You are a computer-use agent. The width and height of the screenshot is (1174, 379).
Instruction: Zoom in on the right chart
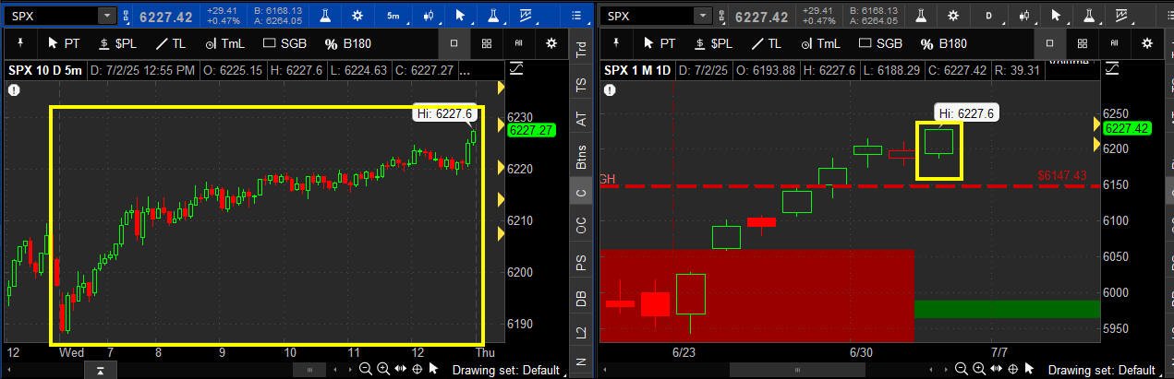[x=979, y=370]
